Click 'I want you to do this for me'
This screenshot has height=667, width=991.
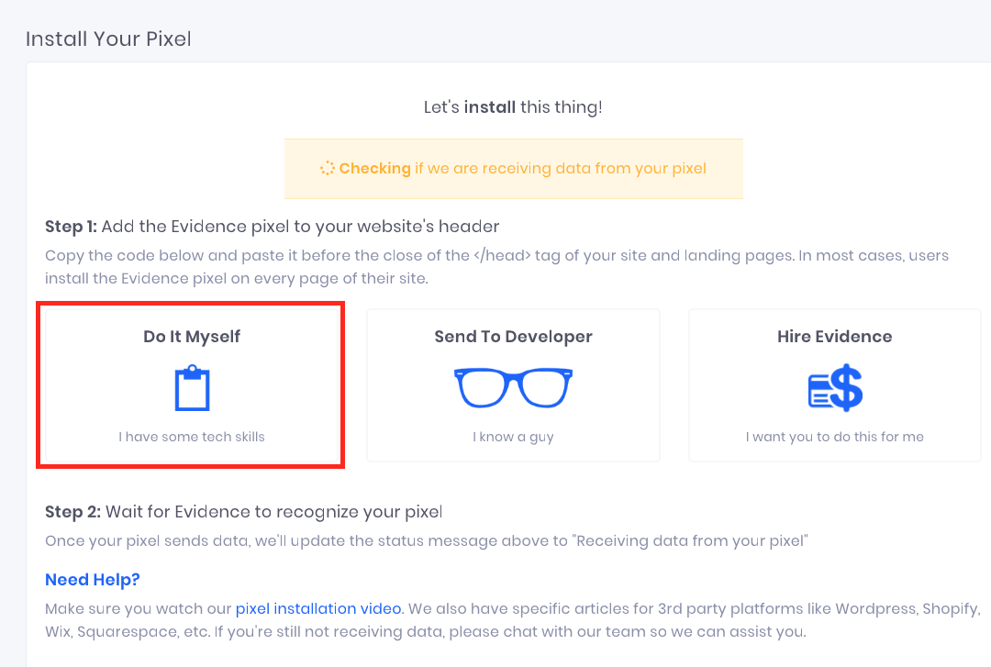tap(834, 437)
